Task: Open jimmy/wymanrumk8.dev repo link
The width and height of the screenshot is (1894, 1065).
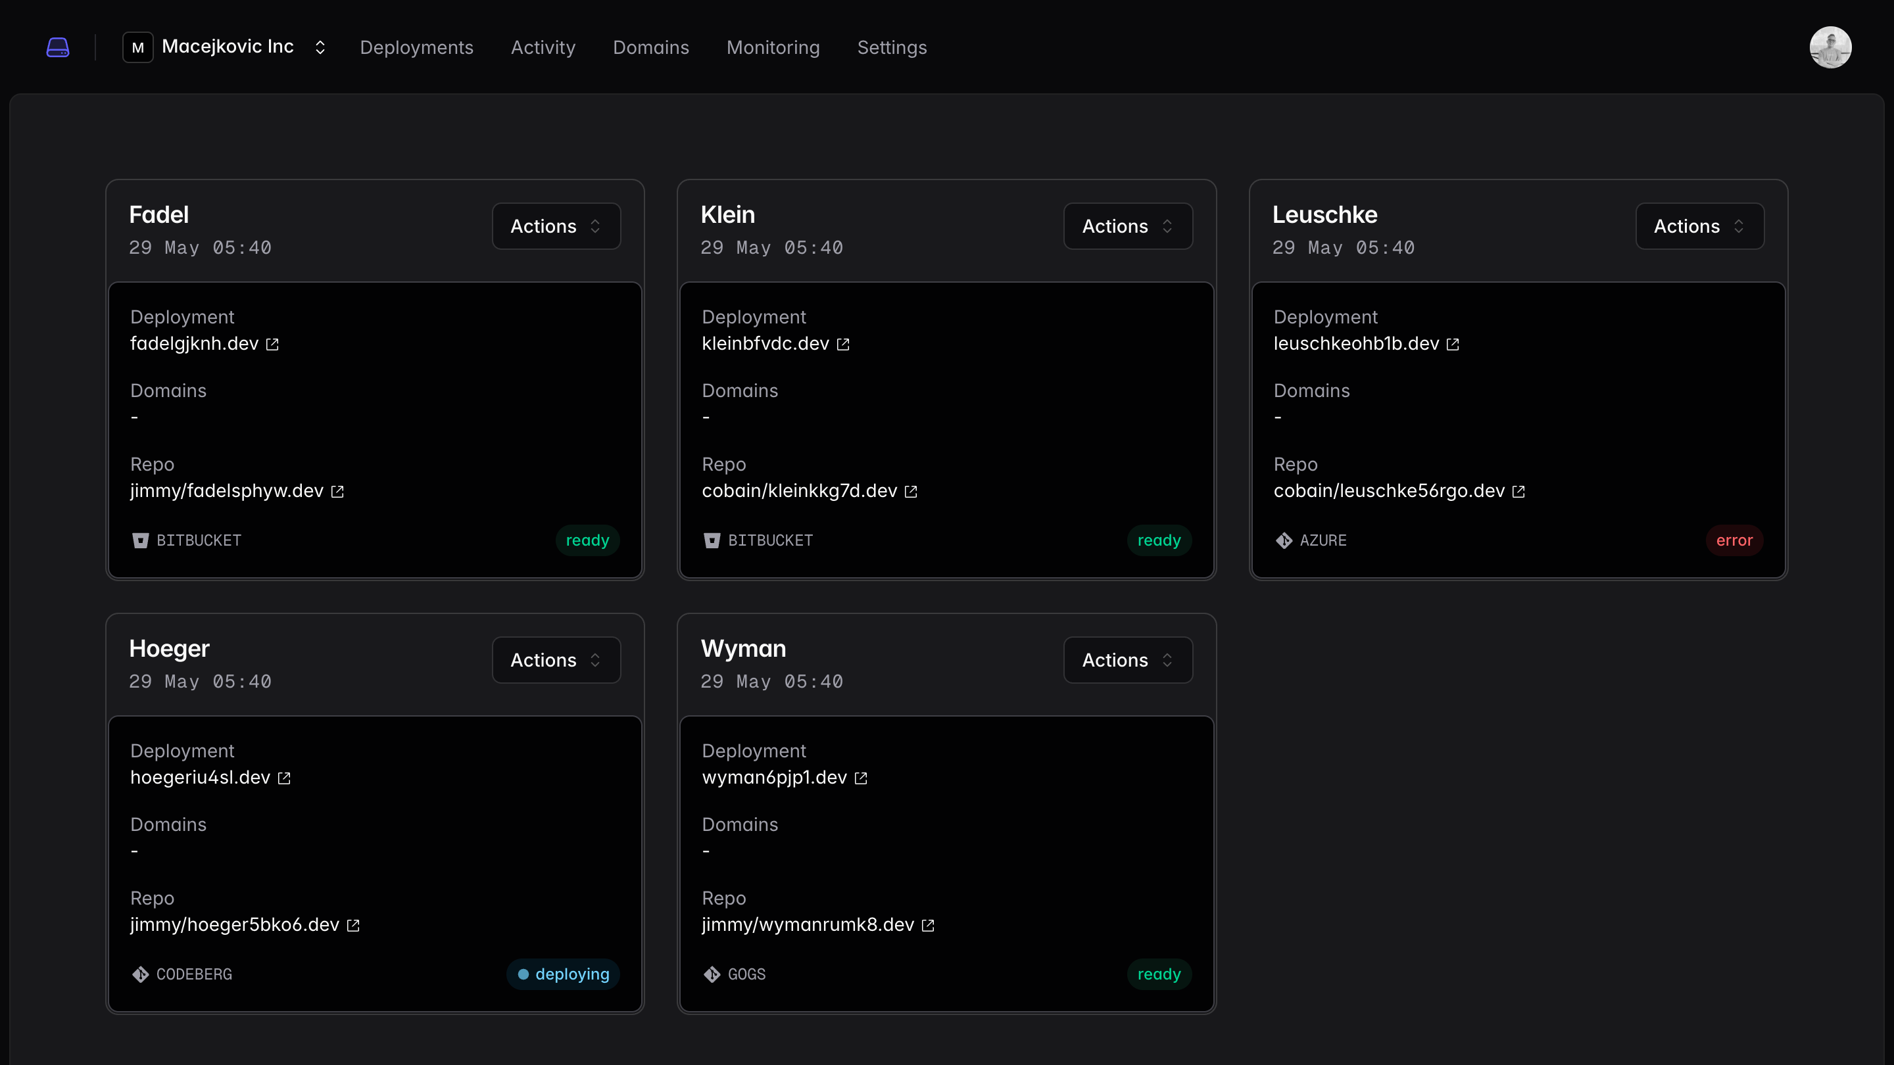Action: click(808, 924)
